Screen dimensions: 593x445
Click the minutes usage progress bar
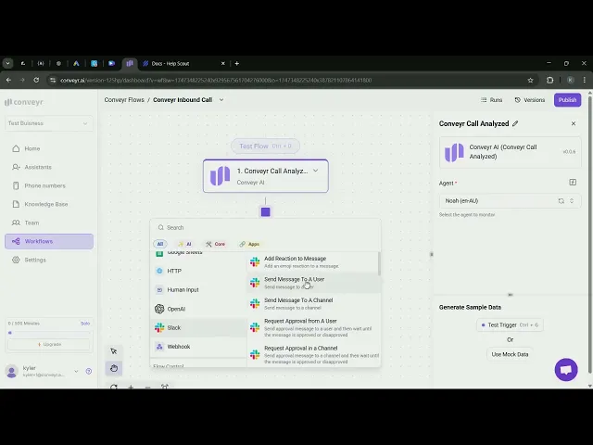pos(49,333)
